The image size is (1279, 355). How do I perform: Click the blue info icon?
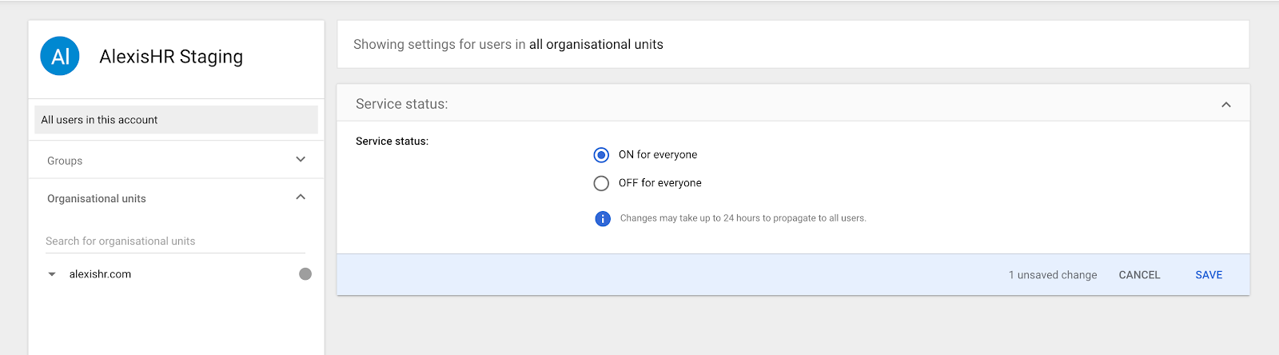[x=603, y=218]
